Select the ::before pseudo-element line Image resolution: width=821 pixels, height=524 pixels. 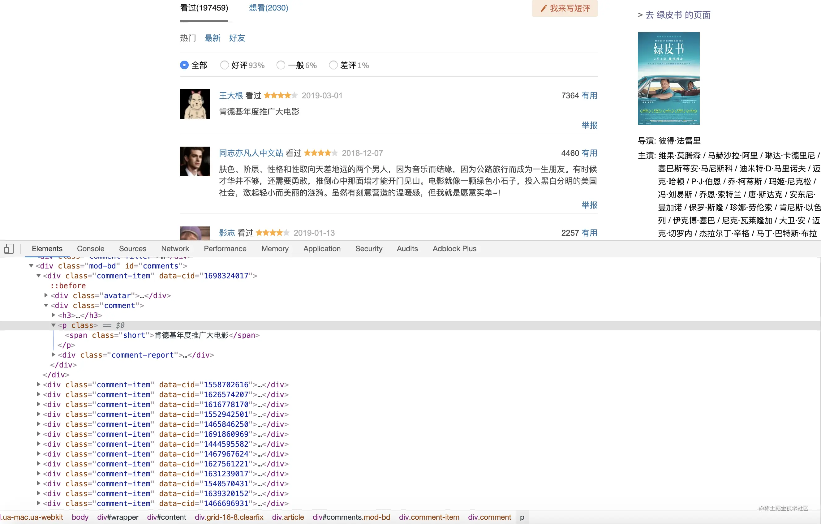pos(68,285)
